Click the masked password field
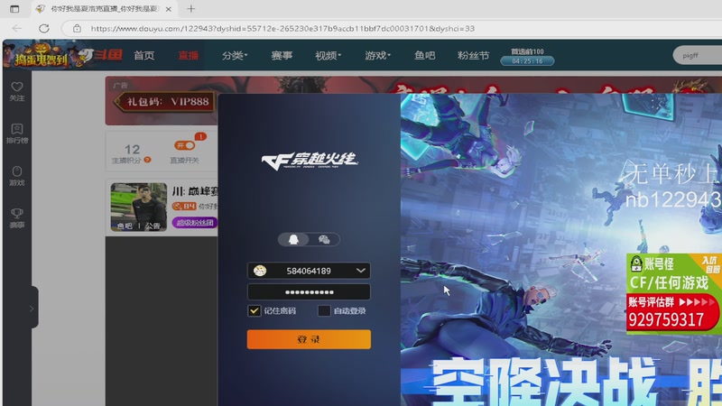722x406 pixels. [x=309, y=291]
